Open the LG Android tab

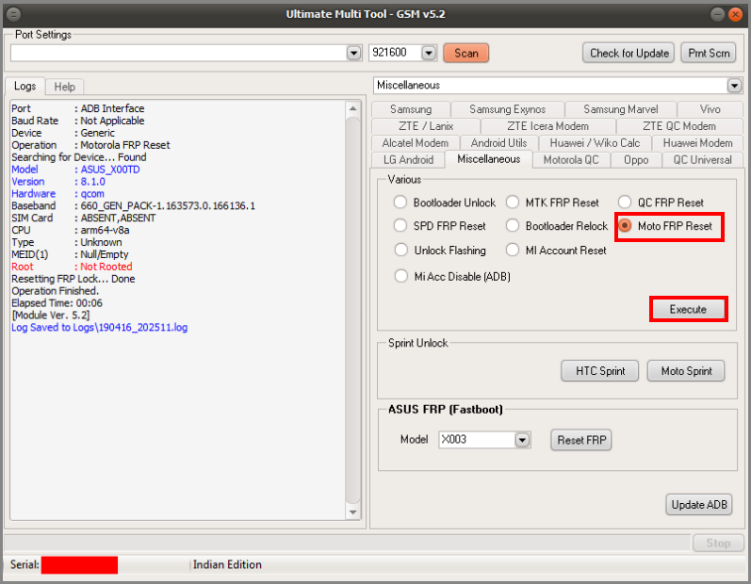click(408, 159)
